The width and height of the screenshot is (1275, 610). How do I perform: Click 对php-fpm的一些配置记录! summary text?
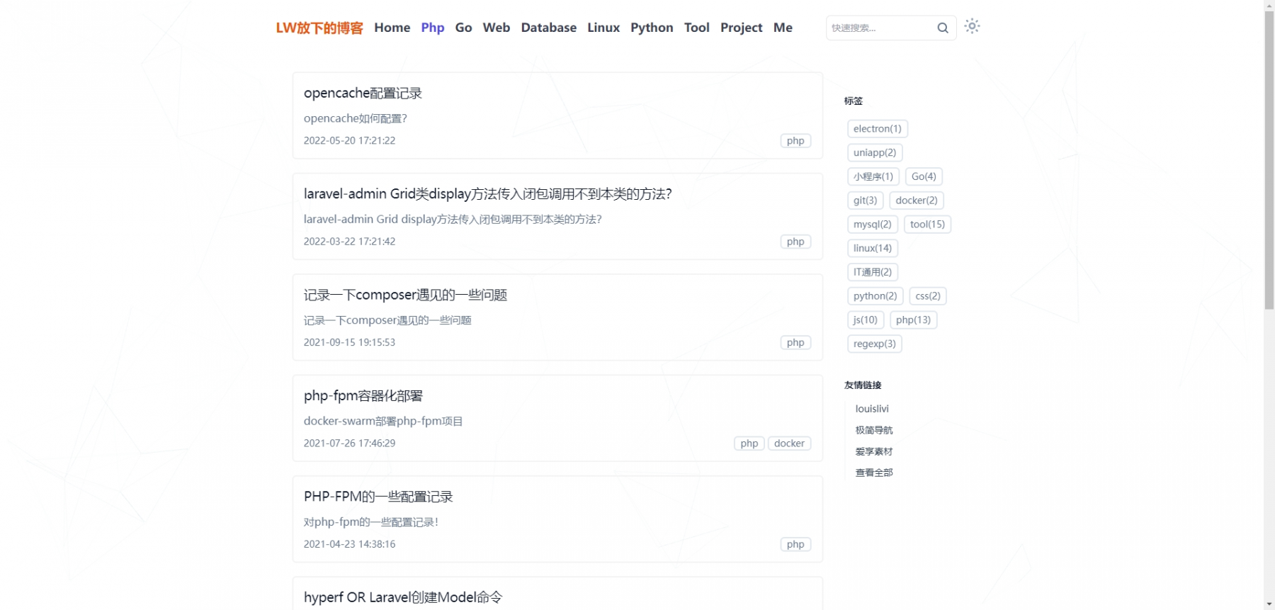tap(371, 522)
